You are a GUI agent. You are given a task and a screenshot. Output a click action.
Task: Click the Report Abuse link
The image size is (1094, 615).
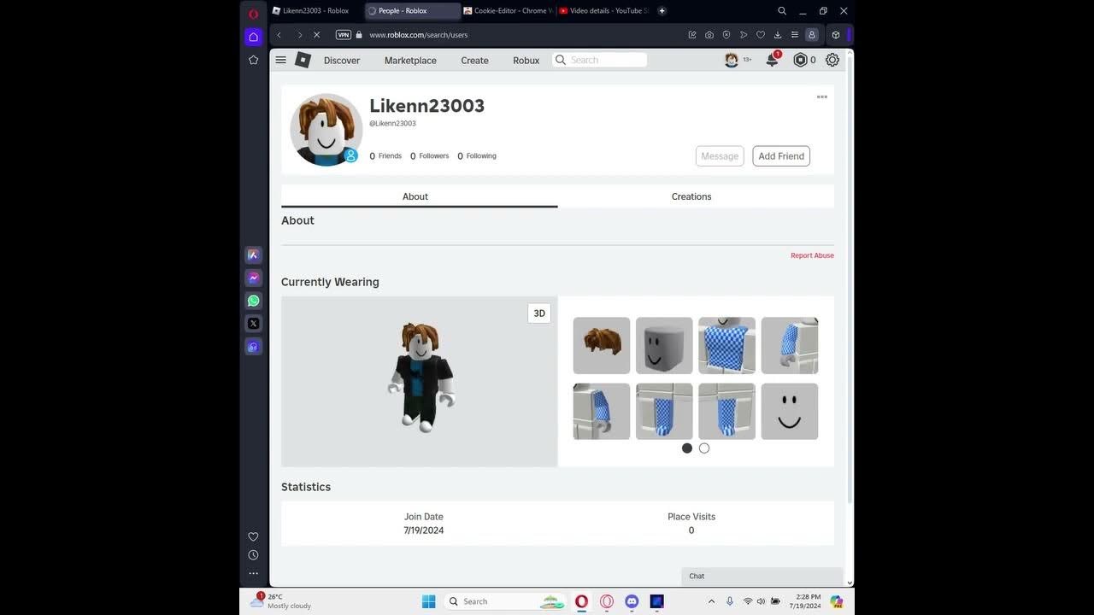point(812,255)
